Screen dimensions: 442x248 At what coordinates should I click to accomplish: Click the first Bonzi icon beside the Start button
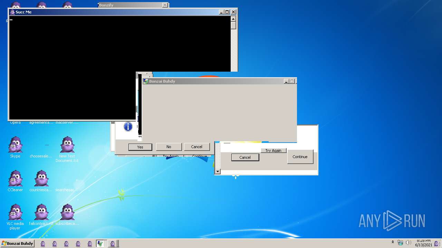click(43, 244)
